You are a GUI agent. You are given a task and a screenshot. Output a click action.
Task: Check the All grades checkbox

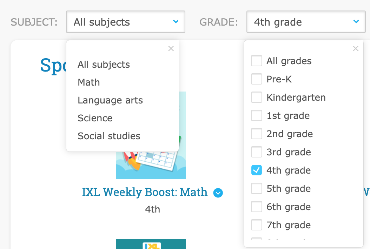tap(257, 61)
